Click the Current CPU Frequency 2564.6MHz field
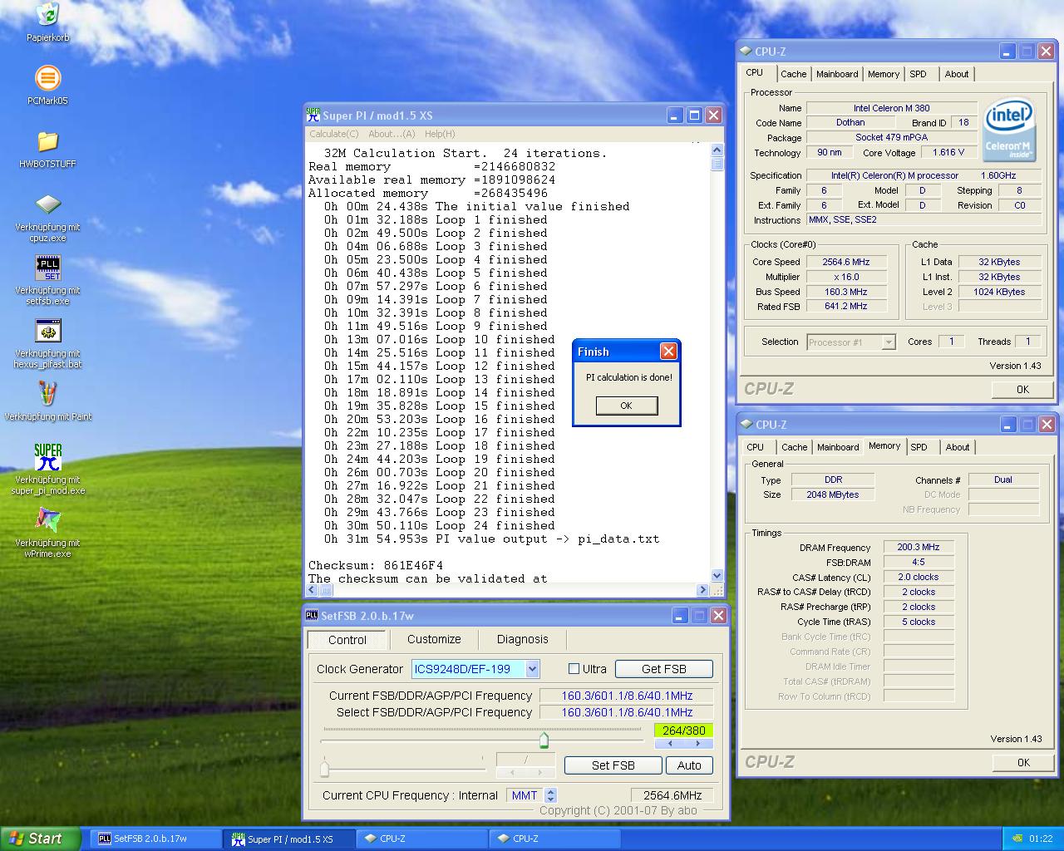1064x851 pixels. click(x=672, y=795)
